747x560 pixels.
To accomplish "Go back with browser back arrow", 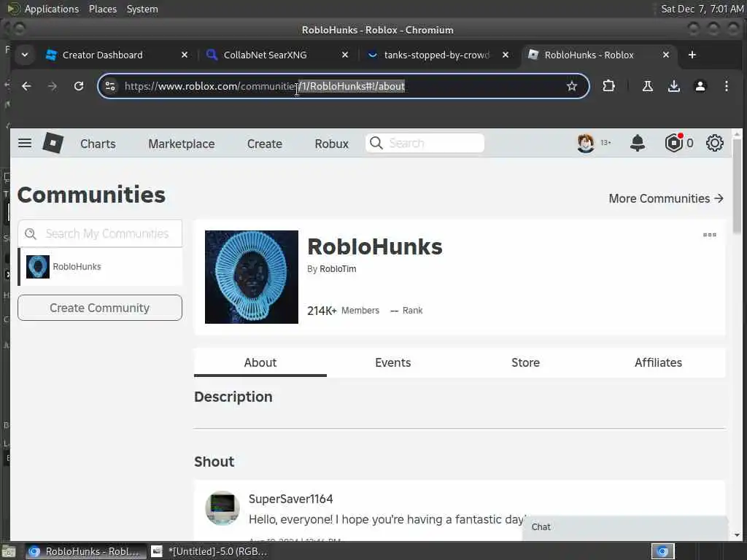I will coord(26,86).
